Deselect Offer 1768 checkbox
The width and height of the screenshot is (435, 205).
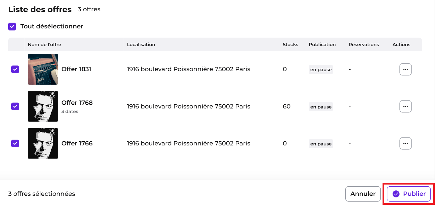15,106
